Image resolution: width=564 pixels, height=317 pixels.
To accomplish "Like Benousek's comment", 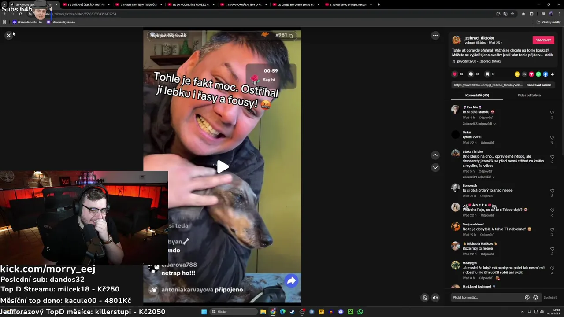I will coord(552,191).
